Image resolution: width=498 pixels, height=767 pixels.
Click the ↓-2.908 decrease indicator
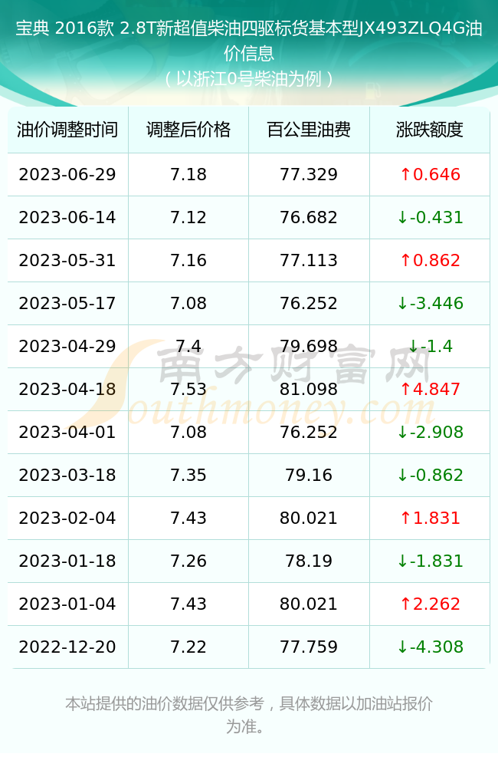(x=430, y=433)
